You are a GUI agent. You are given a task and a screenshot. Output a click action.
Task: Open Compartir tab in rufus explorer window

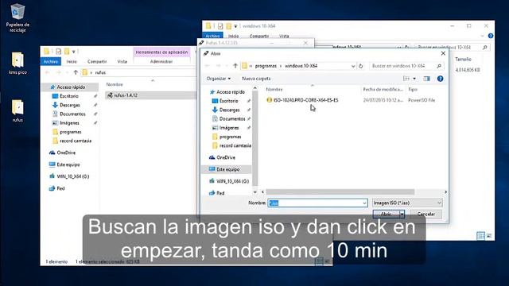click(x=97, y=61)
